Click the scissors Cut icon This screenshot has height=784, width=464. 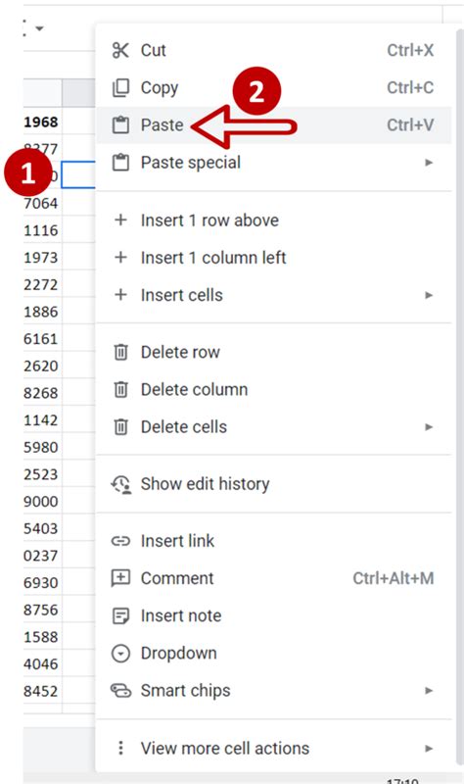tap(120, 50)
